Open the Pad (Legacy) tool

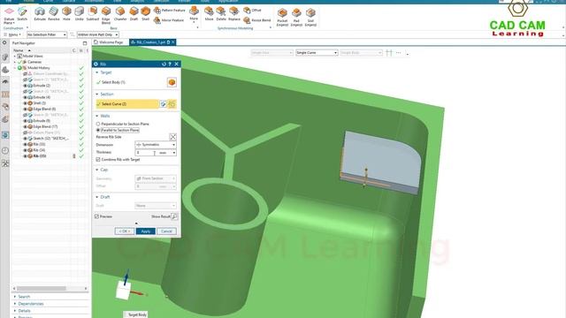tap(296, 17)
